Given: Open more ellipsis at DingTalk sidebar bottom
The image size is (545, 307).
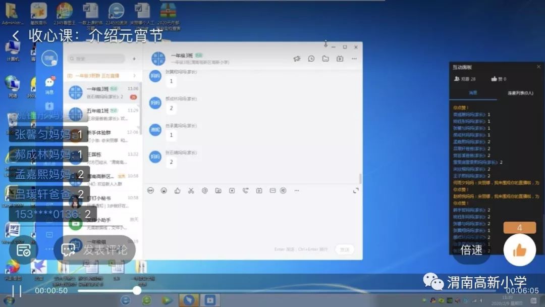Looking at the screenshot, I should [x=49, y=249].
